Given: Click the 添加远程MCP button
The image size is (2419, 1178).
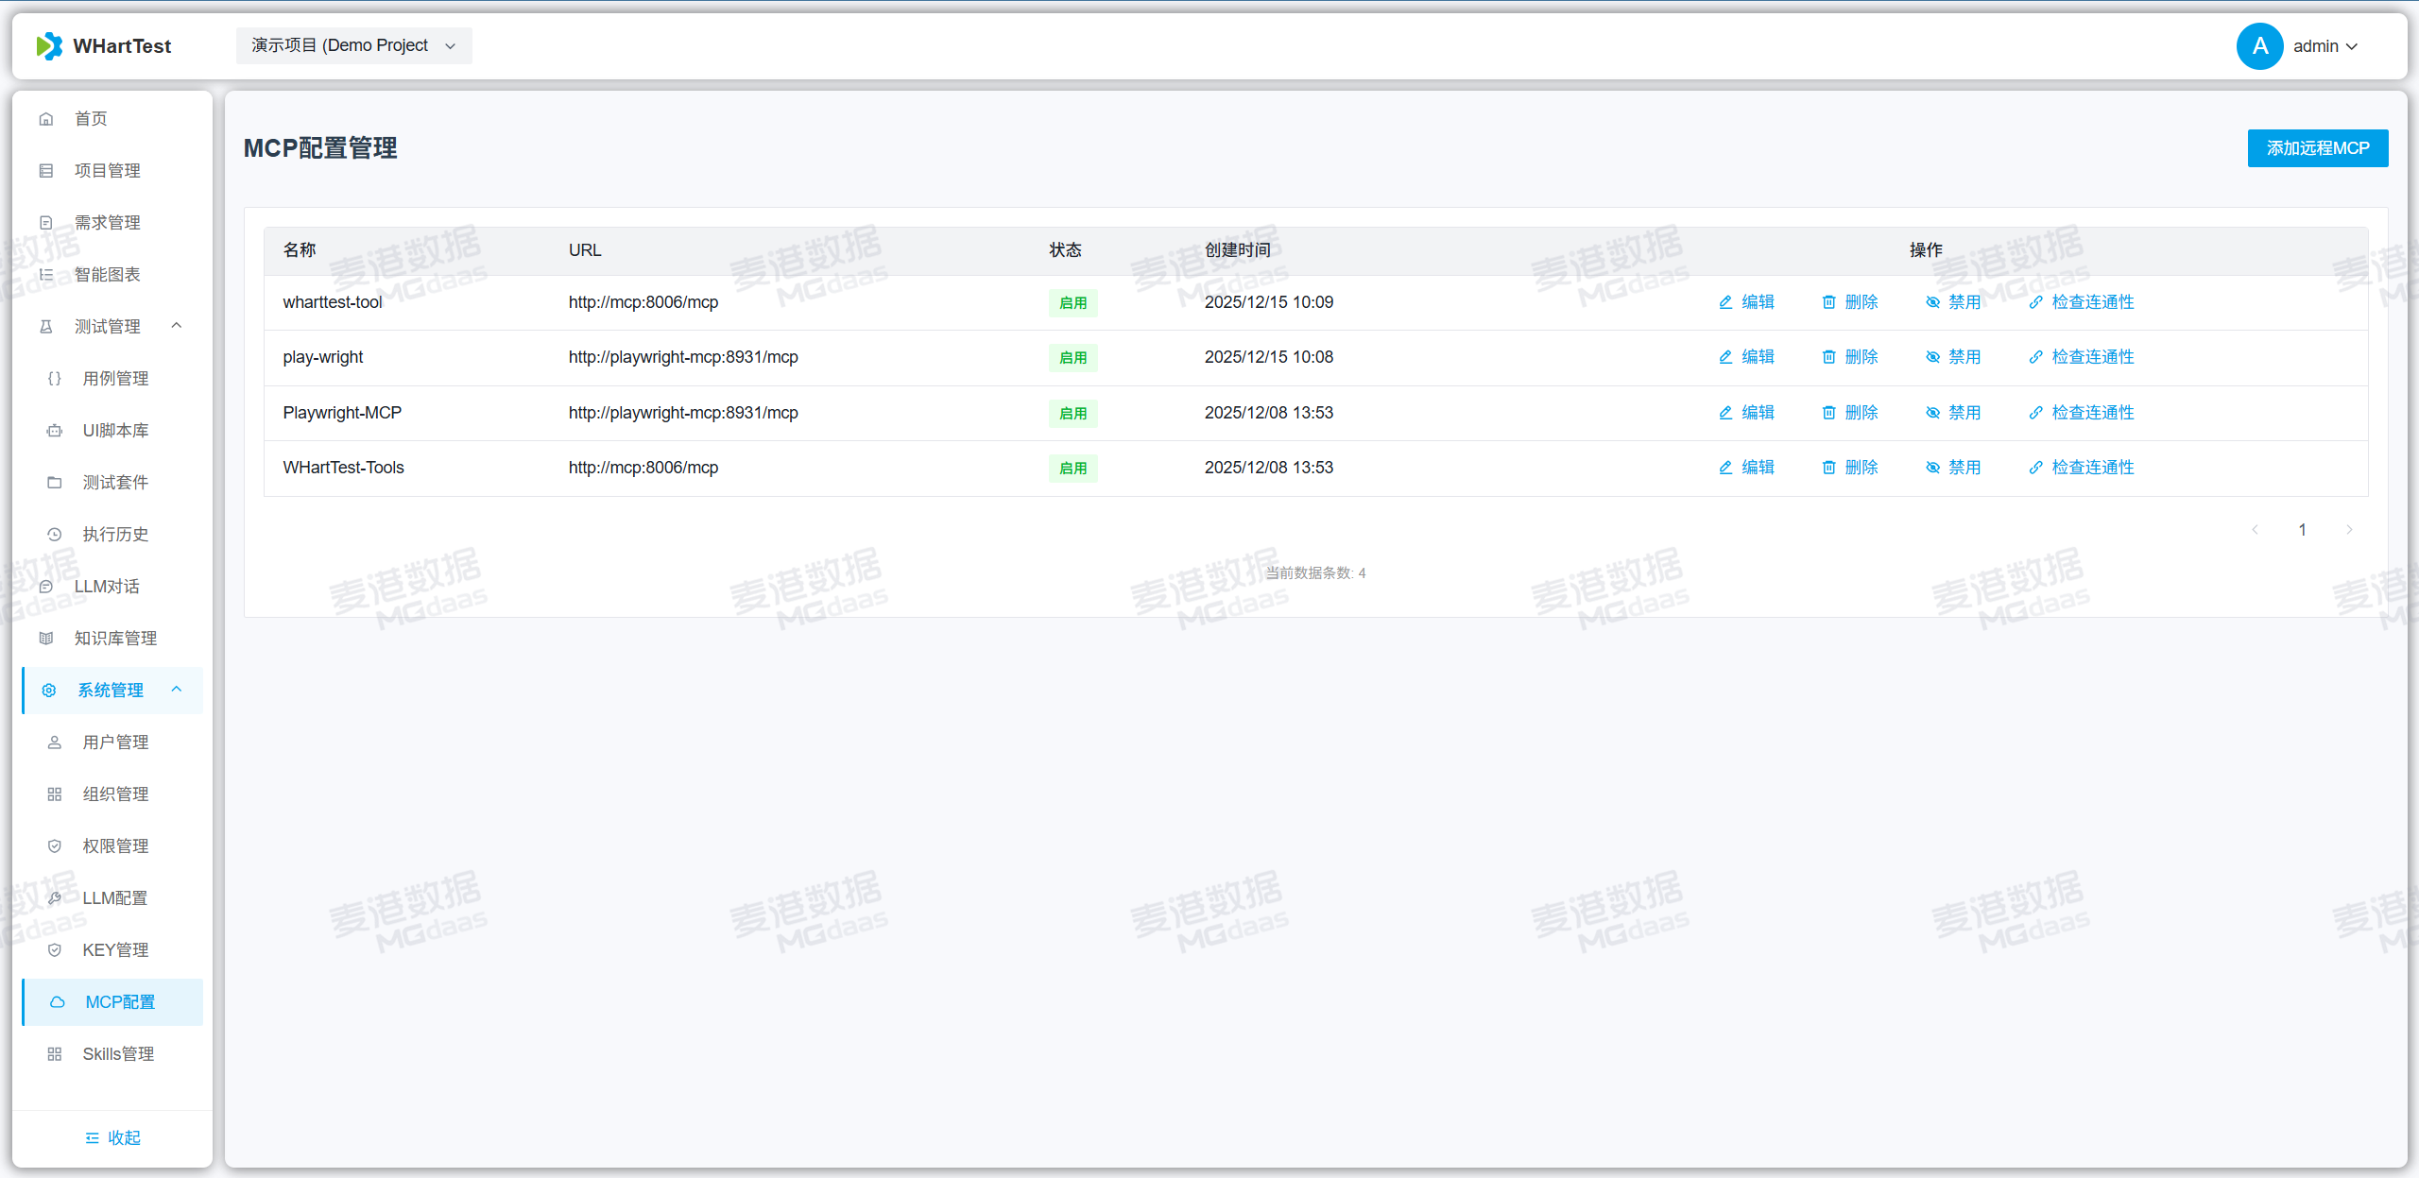Looking at the screenshot, I should tap(2317, 148).
